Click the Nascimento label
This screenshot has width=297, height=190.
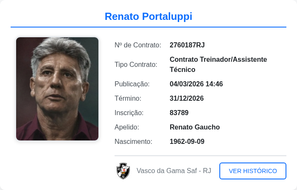[x=133, y=141]
